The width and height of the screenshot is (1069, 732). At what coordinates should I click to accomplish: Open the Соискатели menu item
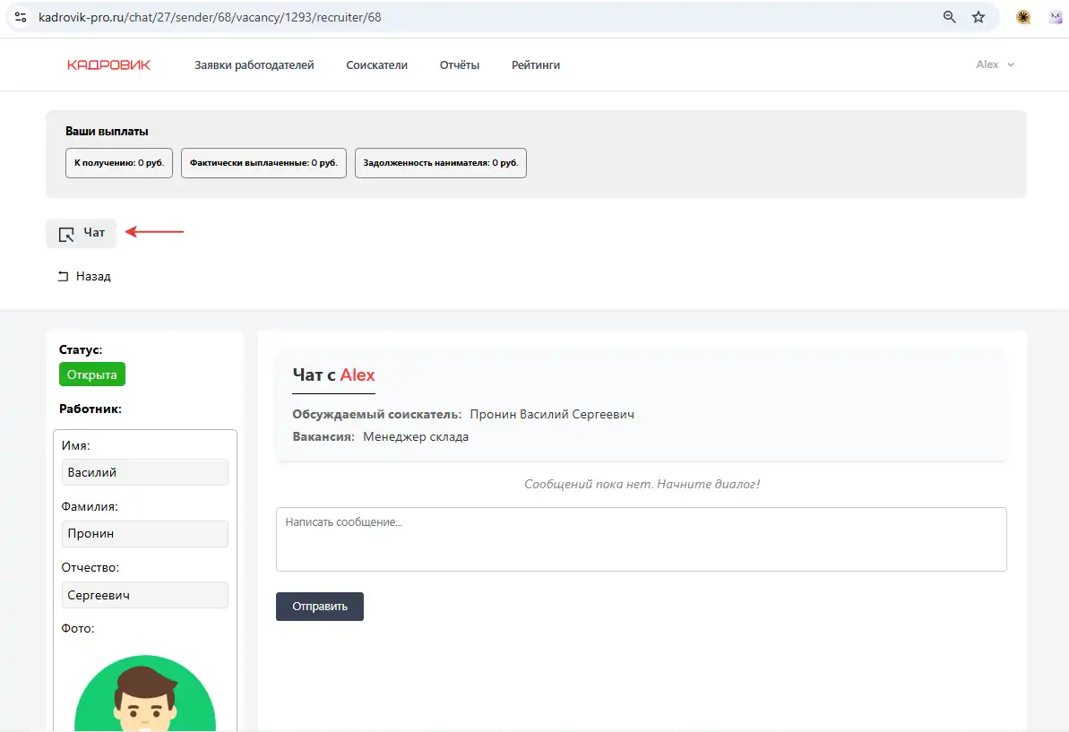376,65
